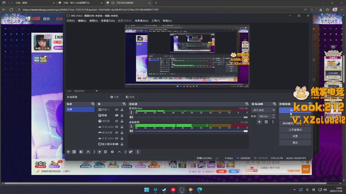Image resolution: width=346 pixels, height=194 pixels.
Task: Remove the selected source via trash icon
Action: coord(106,152)
